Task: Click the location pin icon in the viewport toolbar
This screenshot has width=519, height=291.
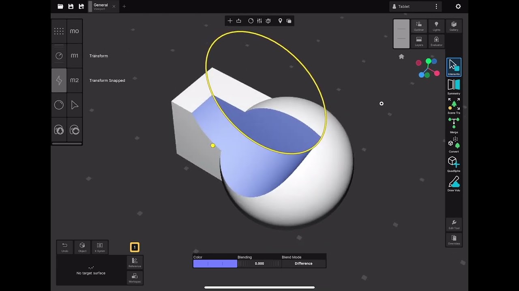Action: click(280, 21)
